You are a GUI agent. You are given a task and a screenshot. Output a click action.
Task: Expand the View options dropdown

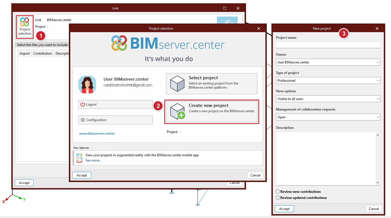tap(328, 99)
